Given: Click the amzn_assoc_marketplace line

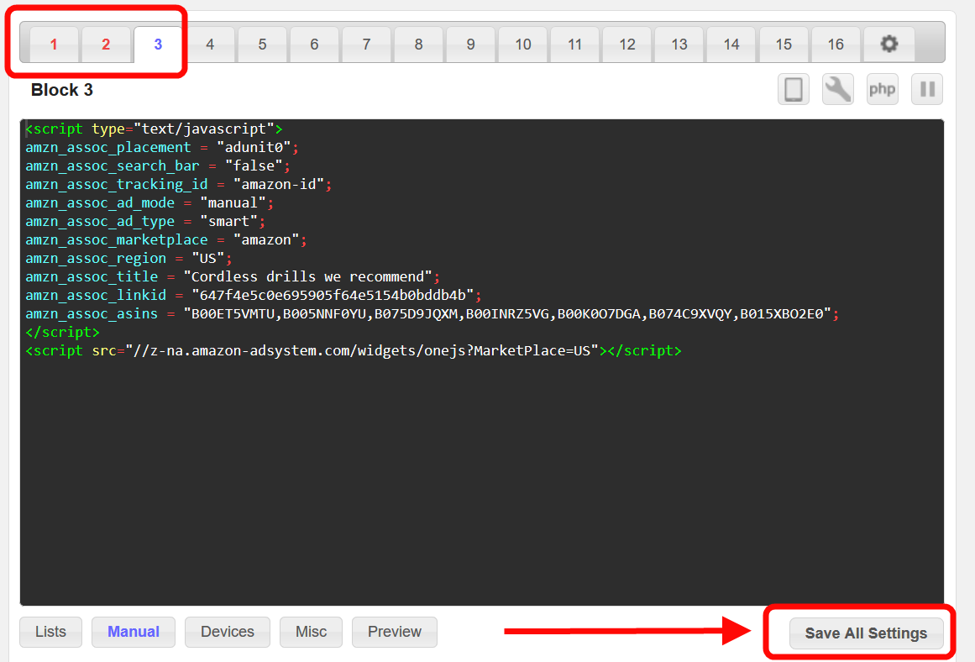Looking at the screenshot, I should (166, 240).
